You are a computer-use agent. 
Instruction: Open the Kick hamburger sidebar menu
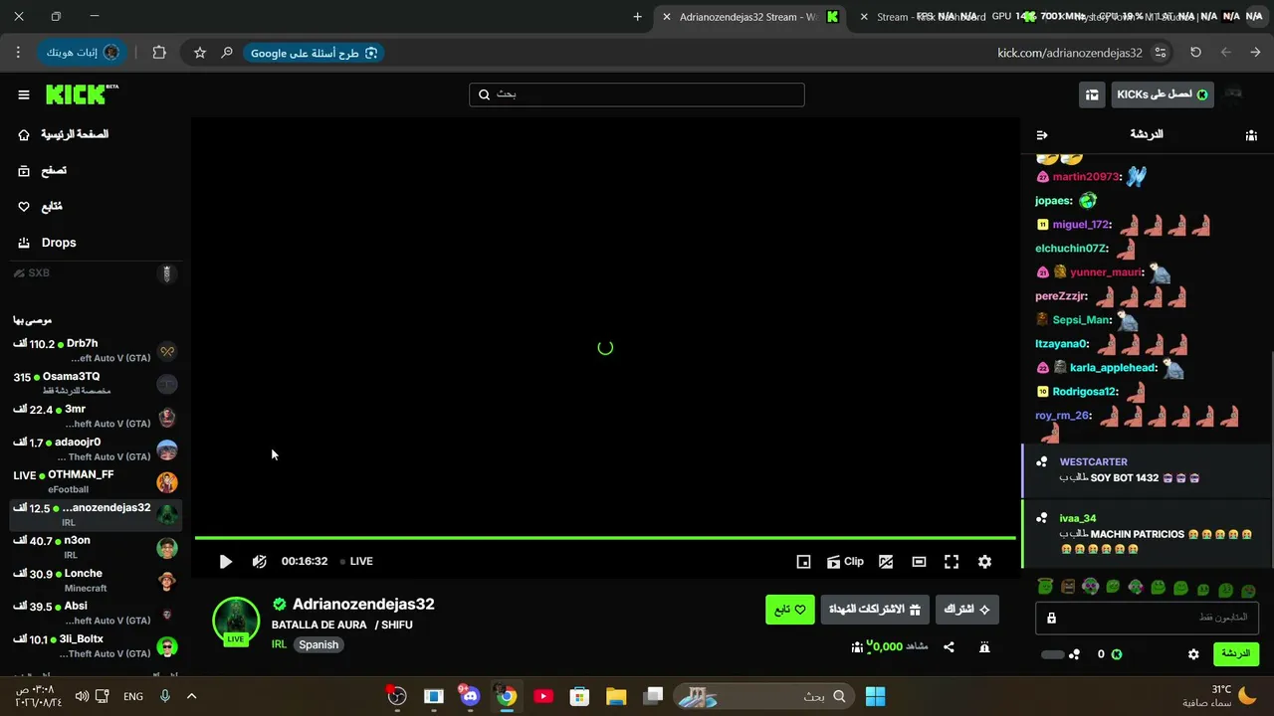24,94
